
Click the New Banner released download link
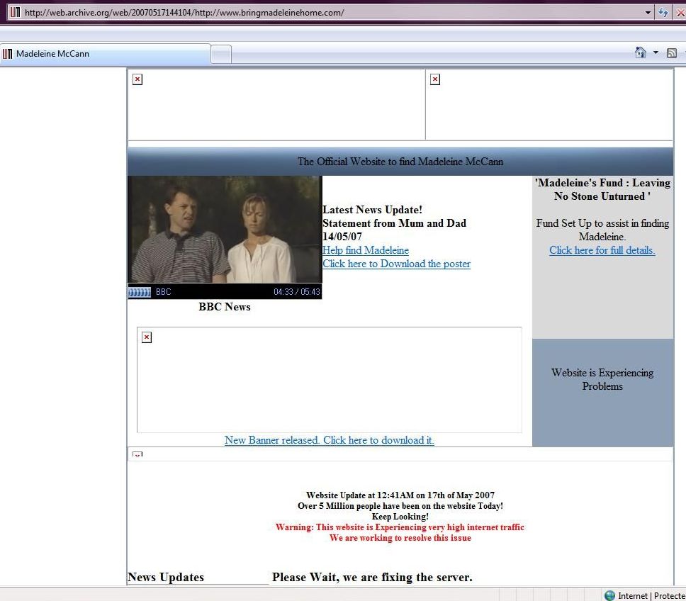(x=329, y=440)
